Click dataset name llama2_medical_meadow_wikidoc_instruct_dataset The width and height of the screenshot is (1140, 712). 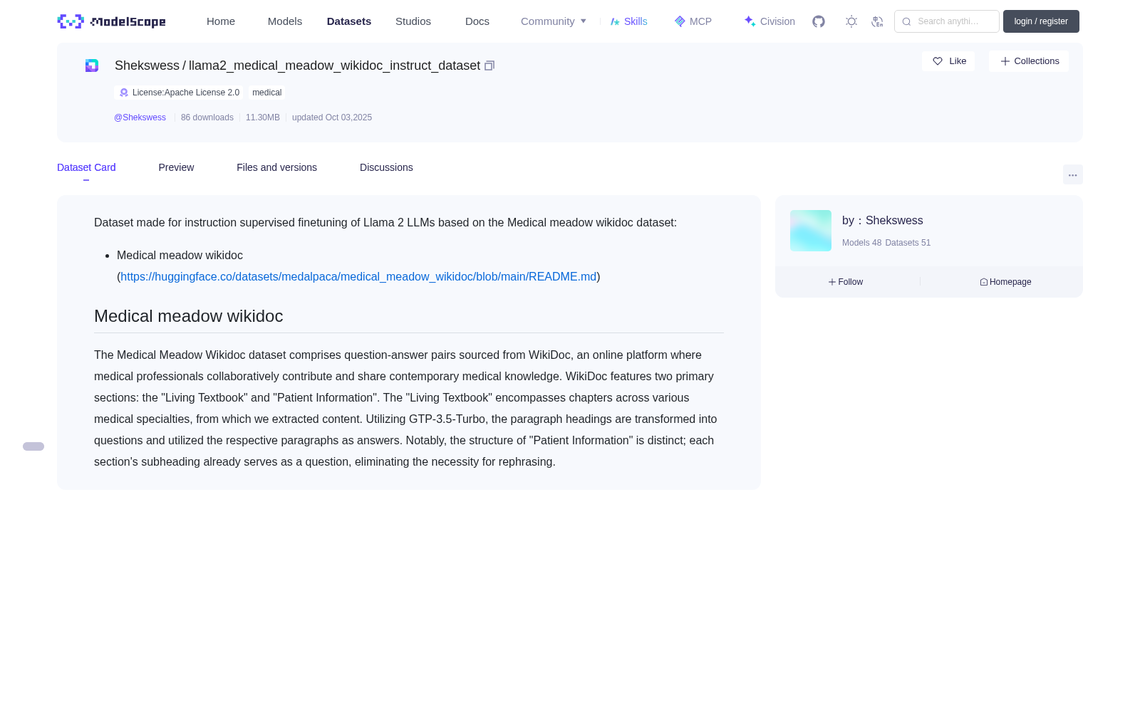(x=334, y=66)
